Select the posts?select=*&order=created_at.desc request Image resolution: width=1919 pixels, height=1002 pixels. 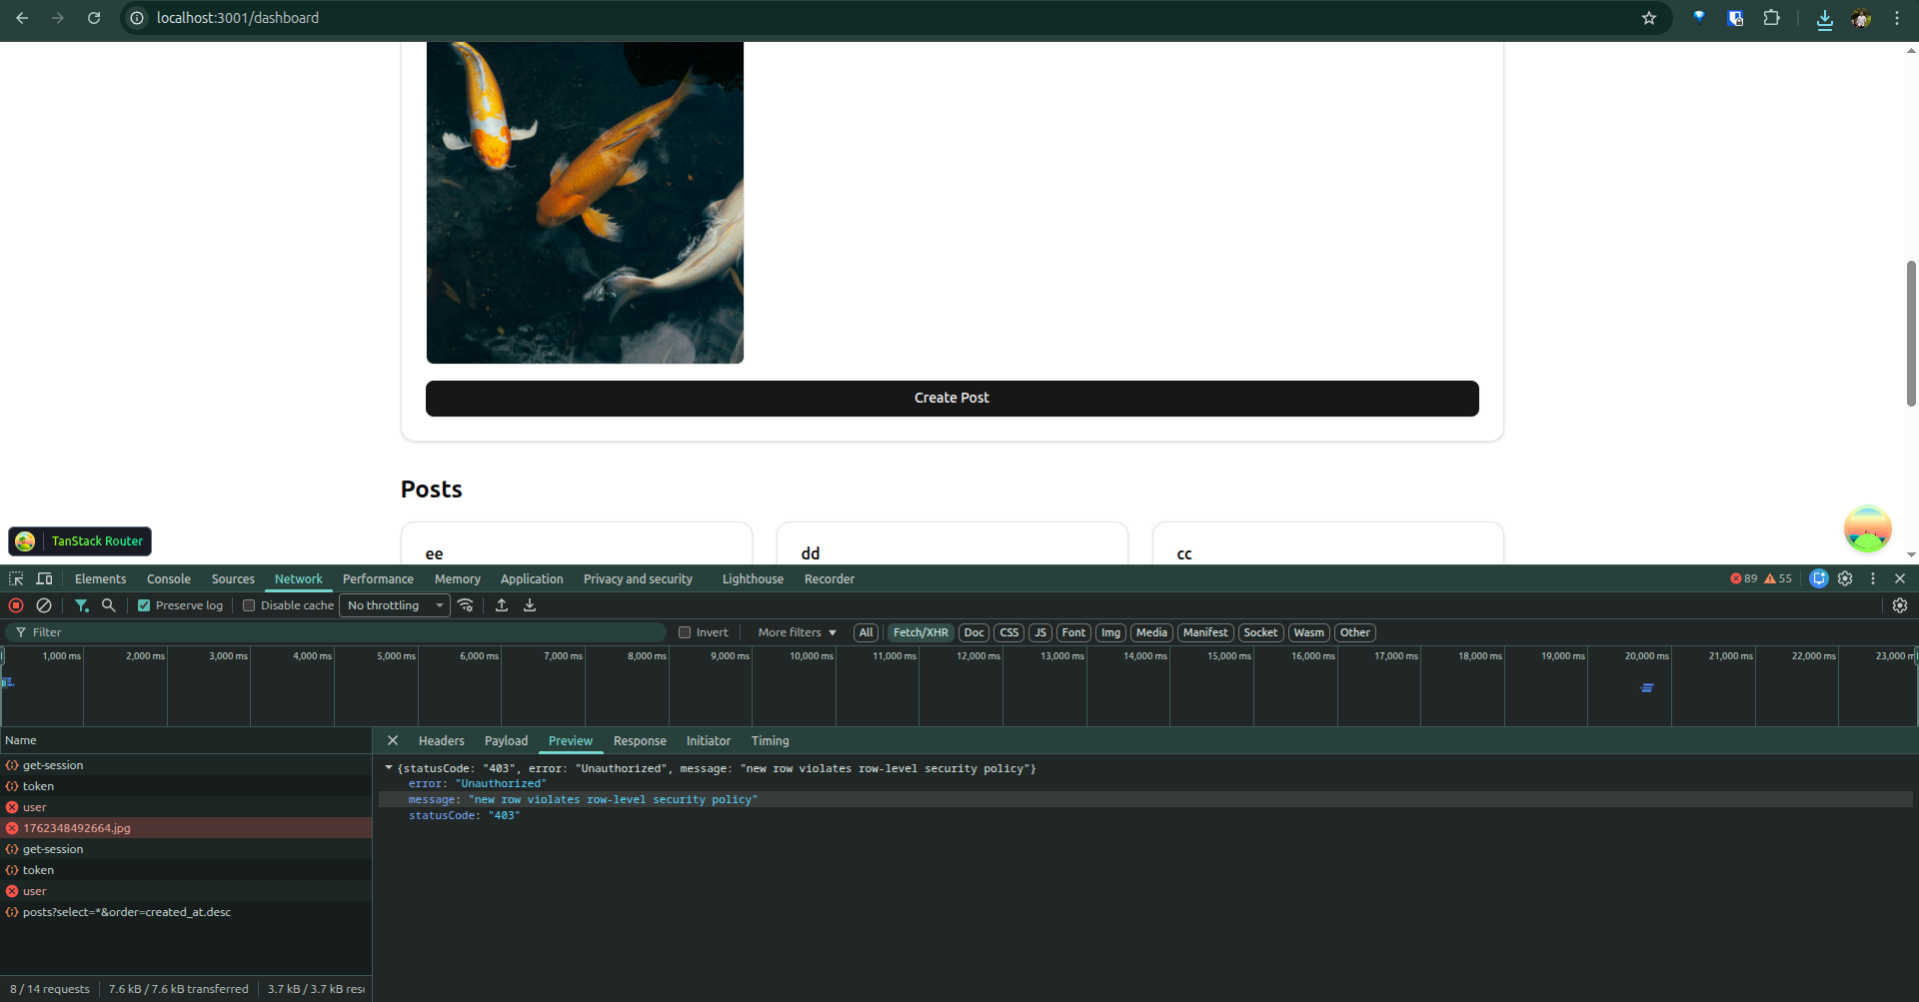(x=186, y=912)
